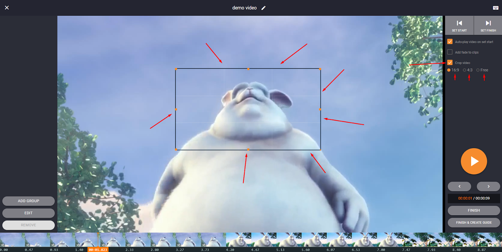
Task: Click the bottom-center crop edge handle
Action: (248, 150)
